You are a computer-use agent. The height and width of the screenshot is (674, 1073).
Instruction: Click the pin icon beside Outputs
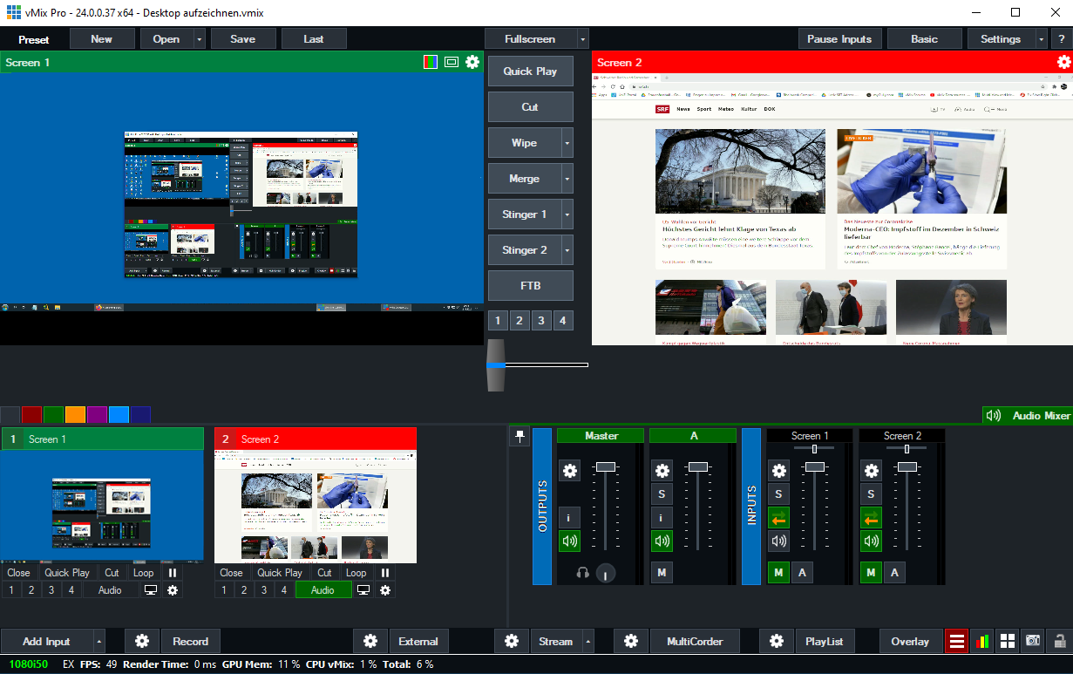[x=520, y=437]
